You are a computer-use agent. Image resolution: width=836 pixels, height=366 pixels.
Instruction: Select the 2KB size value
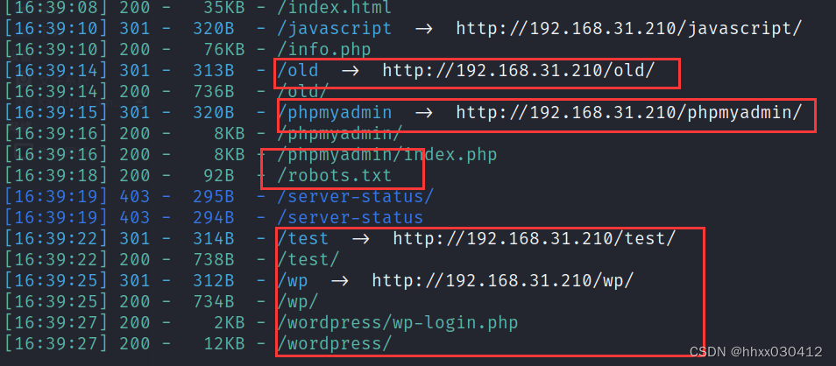(230, 323)
